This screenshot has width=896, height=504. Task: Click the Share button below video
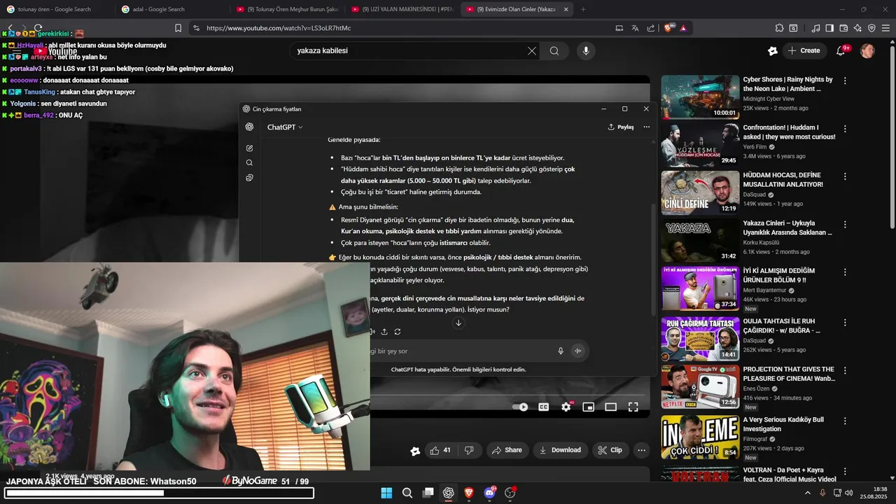tap(507, 450)
